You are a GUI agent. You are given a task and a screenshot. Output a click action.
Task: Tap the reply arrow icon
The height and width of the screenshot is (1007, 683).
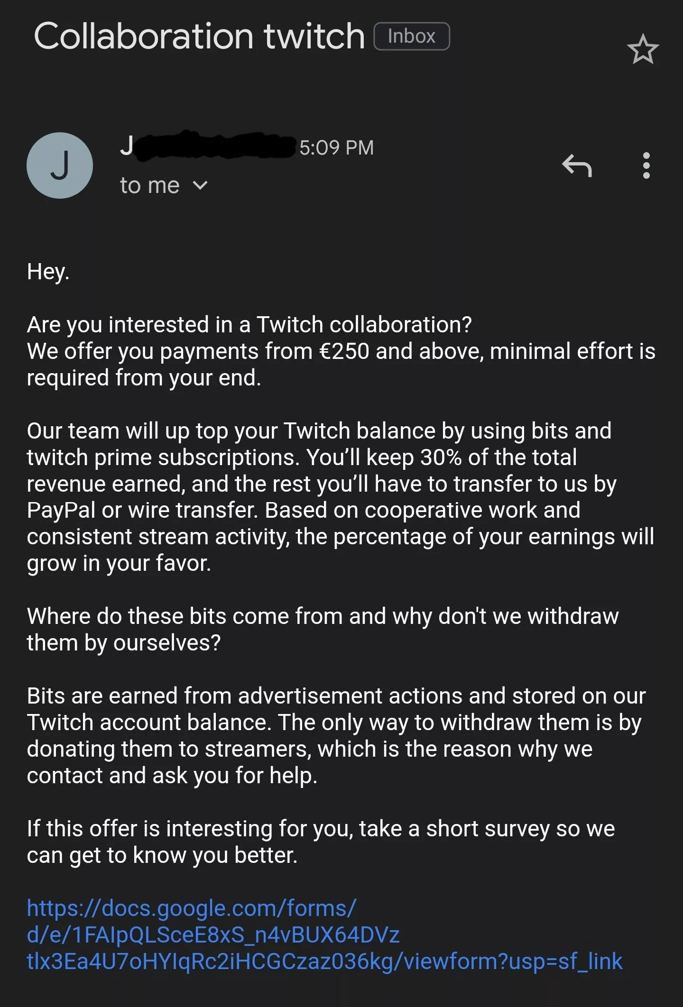tap(577, 165)
